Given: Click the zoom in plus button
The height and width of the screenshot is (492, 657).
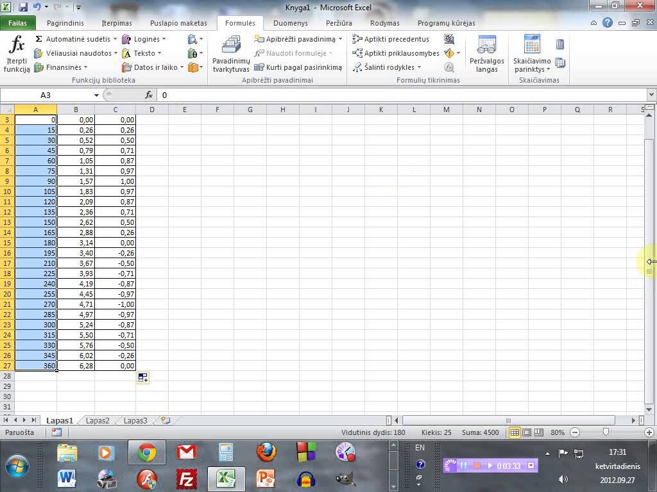Looking at the screenshot, I should (649, 432).
